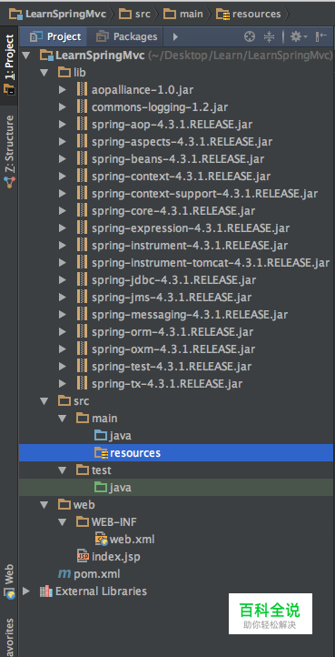Click src in the breadcrumb bar
Screen dimensions: 335x657
(134, 14)
